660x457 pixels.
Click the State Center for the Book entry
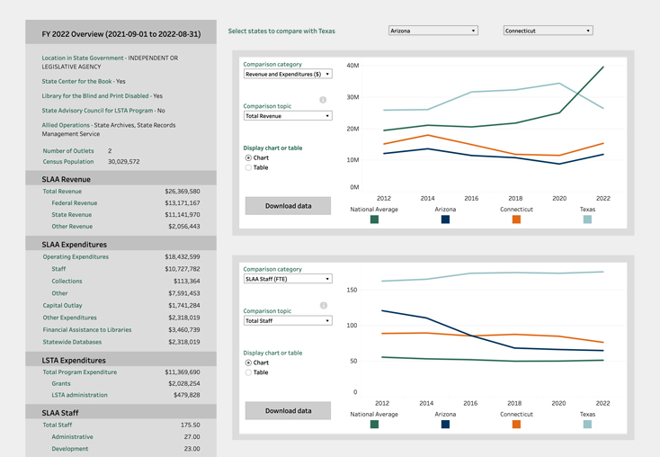tap(84, 81)
